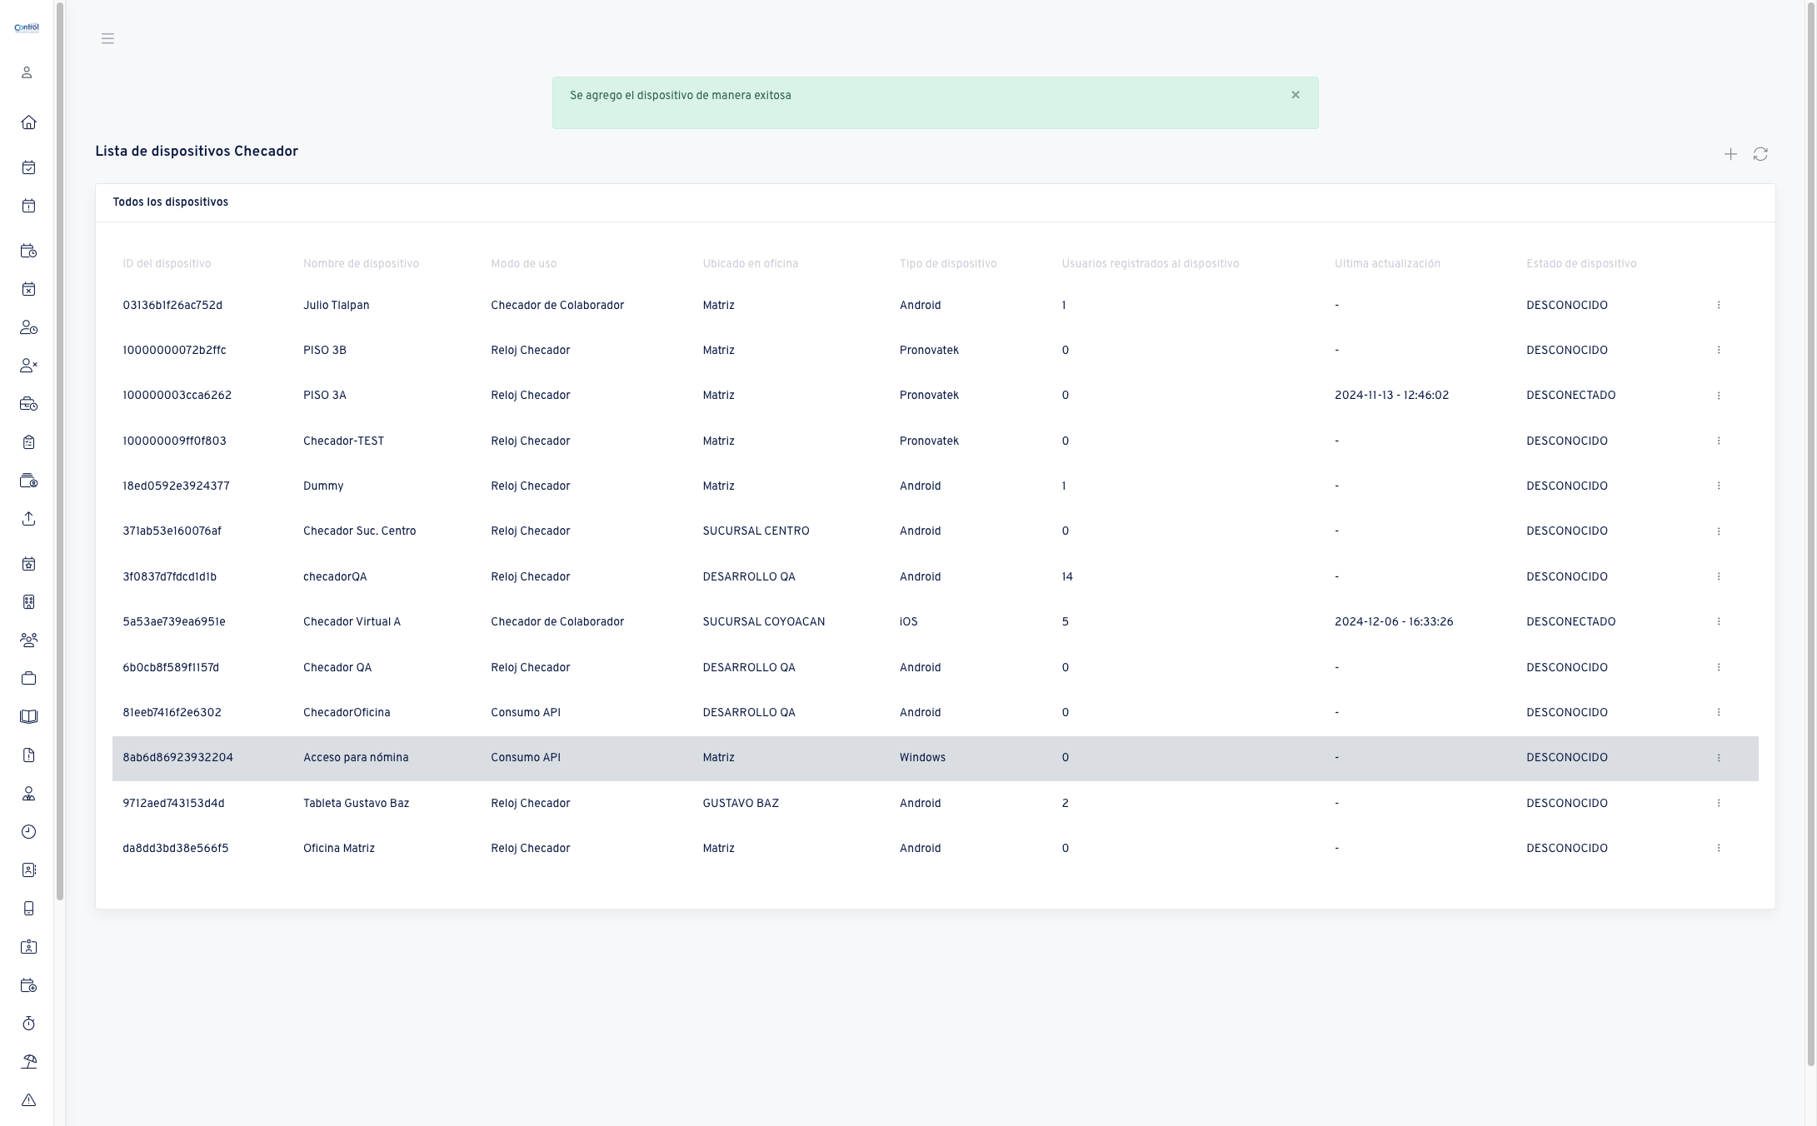Open the group of people sidebar icon
The image size is (1817, 1126).
[28, 640]
